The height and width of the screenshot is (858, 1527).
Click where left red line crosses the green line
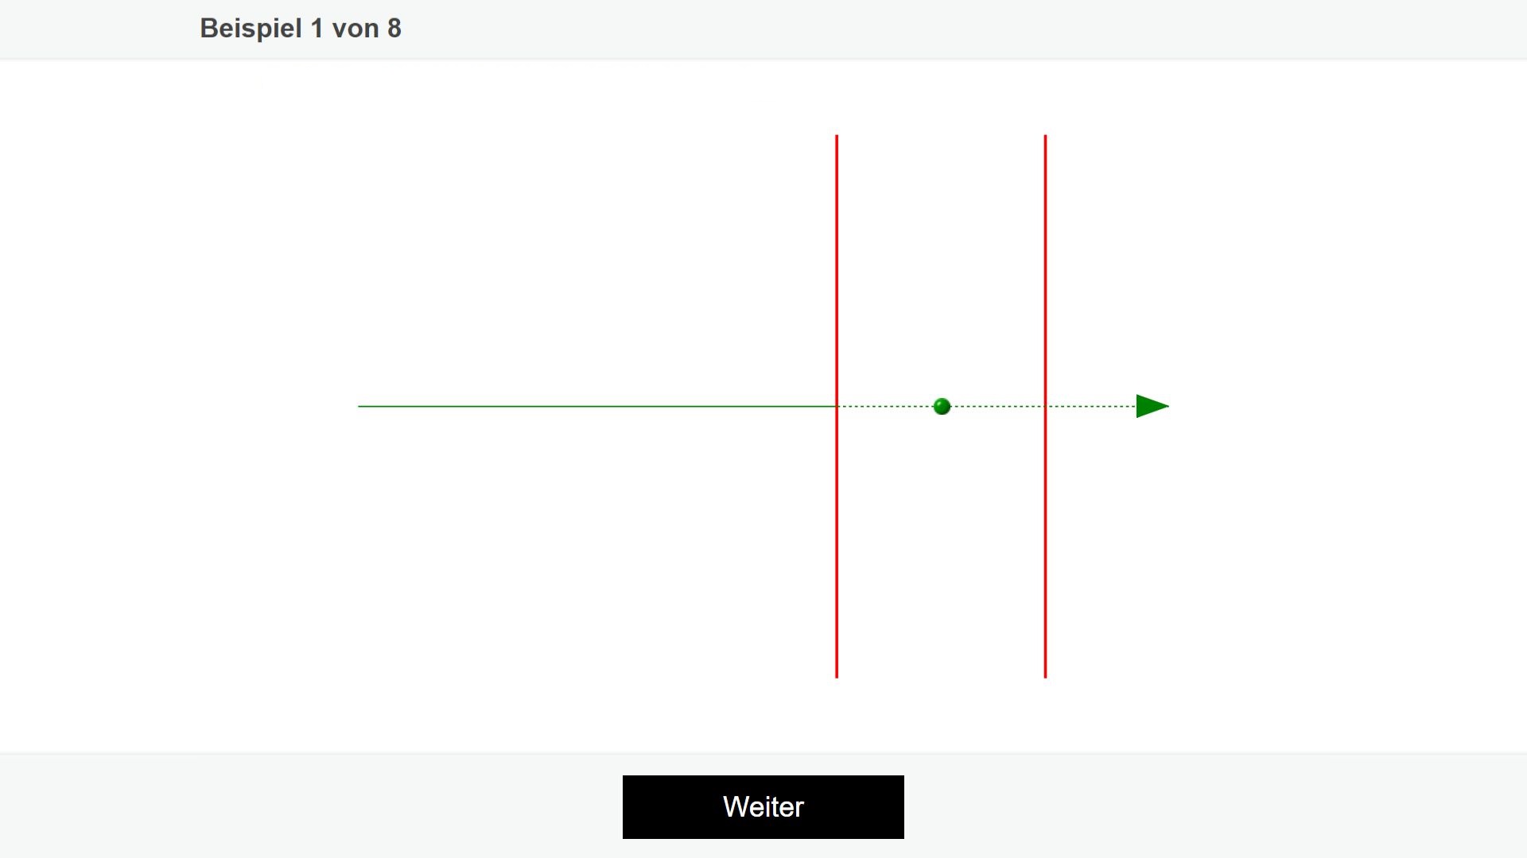coord(837,406)
